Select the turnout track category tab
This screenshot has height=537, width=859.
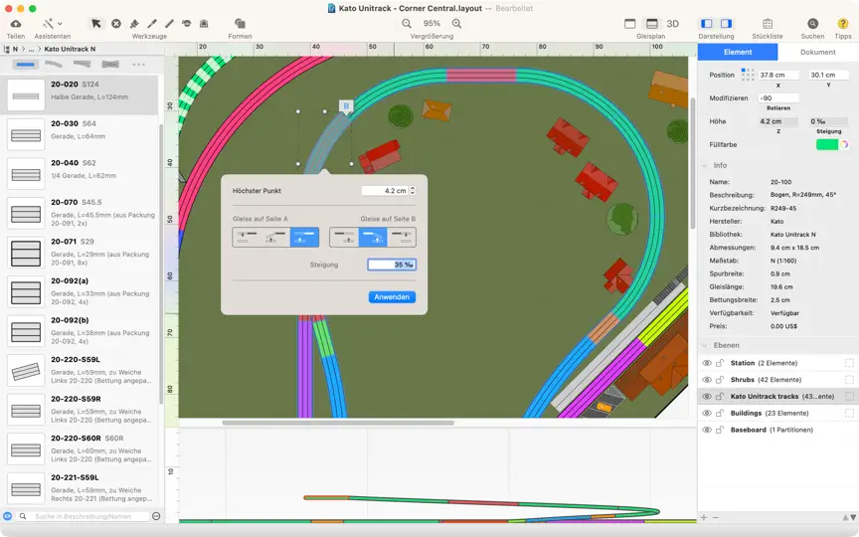coord(82,64)
